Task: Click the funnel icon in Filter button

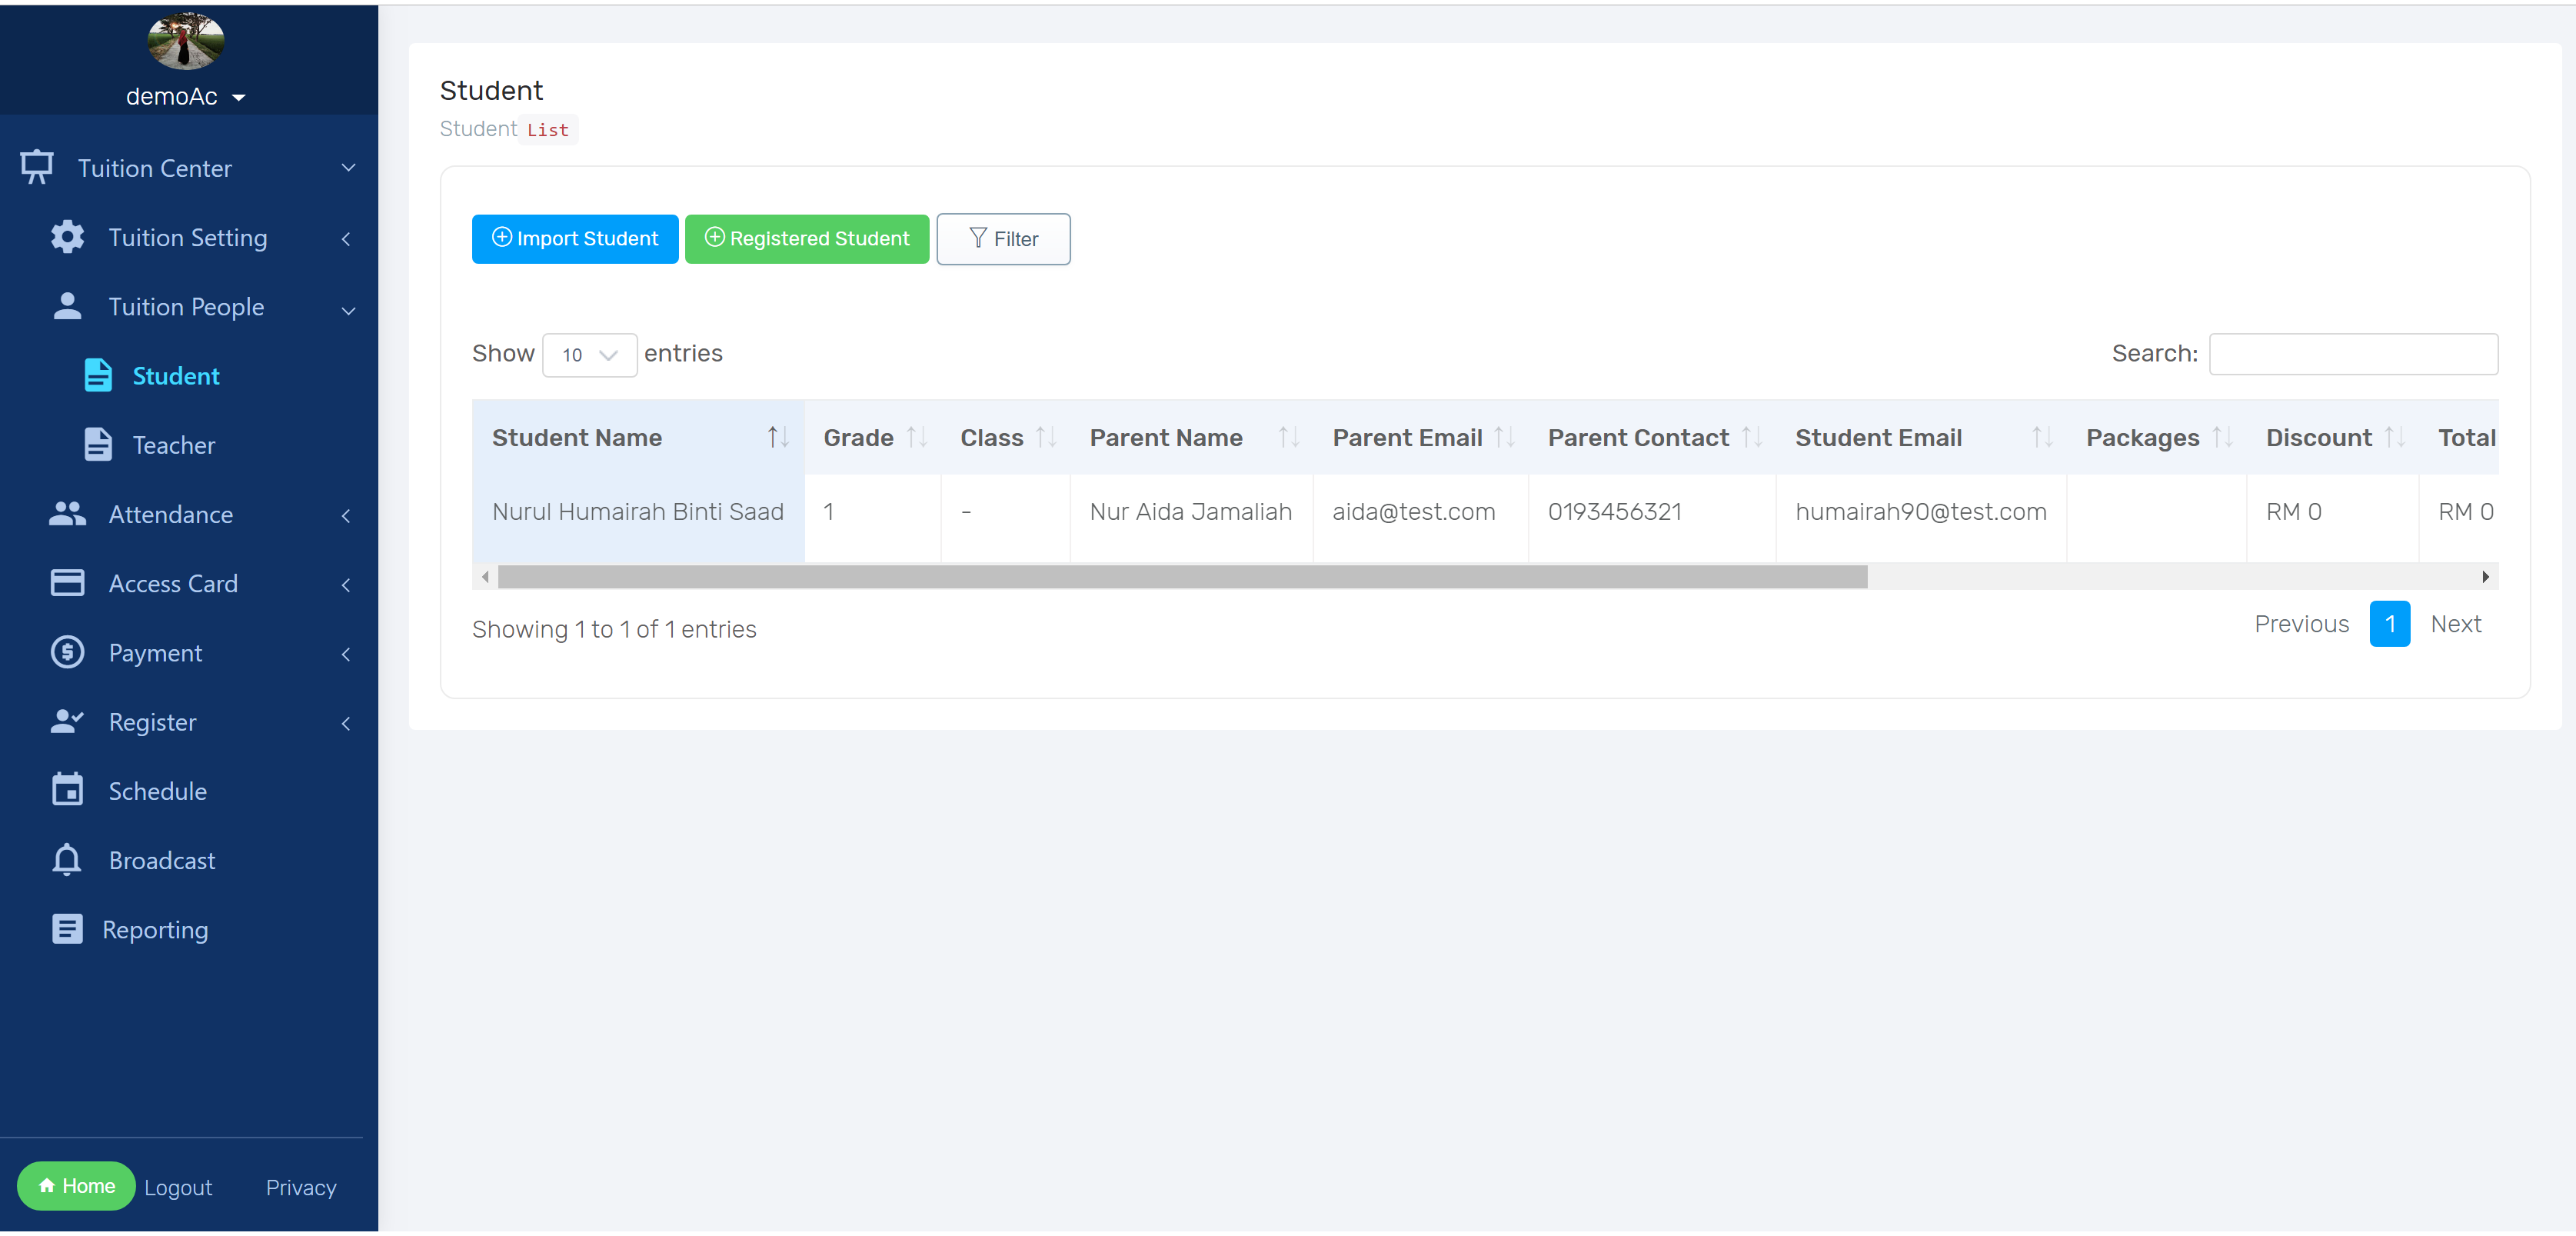Action: click(978, 237)
